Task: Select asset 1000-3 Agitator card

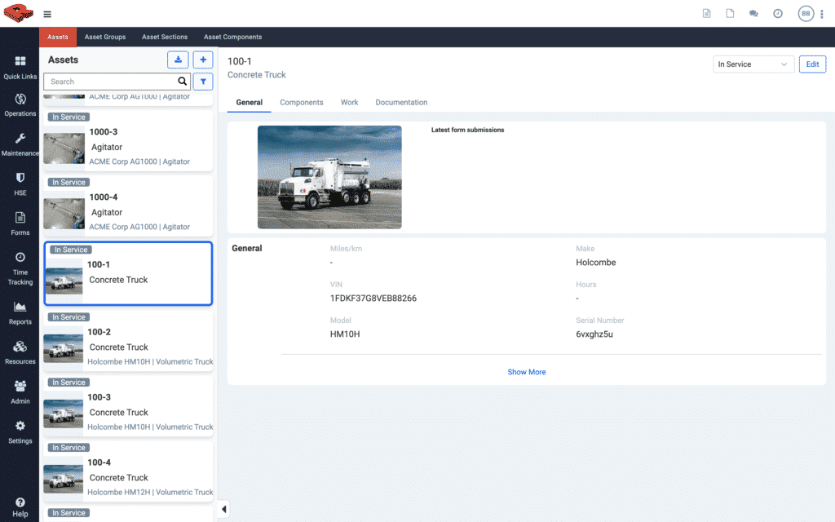Action: point(128,140)
